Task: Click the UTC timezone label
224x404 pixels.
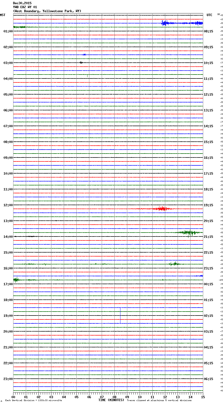Action: click(210, 15)
